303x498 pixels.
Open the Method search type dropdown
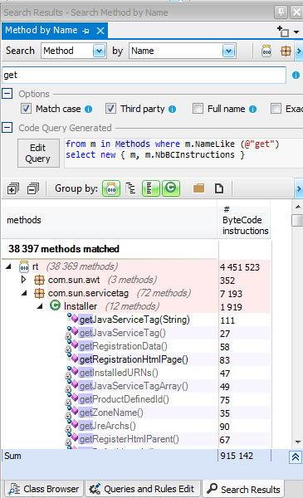tap(99, 51)
